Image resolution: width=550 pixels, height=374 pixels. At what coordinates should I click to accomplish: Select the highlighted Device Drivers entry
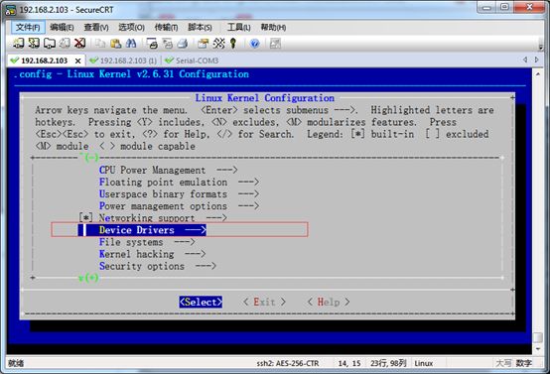[x=142, y=230]
